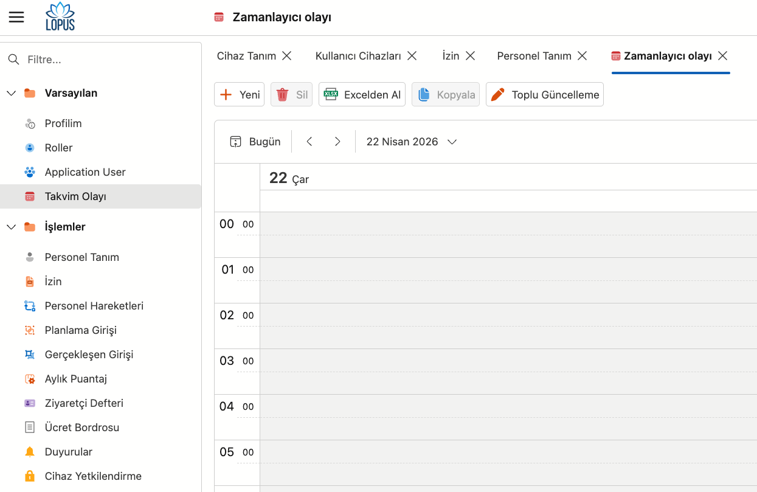757x492 pixels.
Task: Click the Excelden Al import button
Action: [x=362, y=94]
